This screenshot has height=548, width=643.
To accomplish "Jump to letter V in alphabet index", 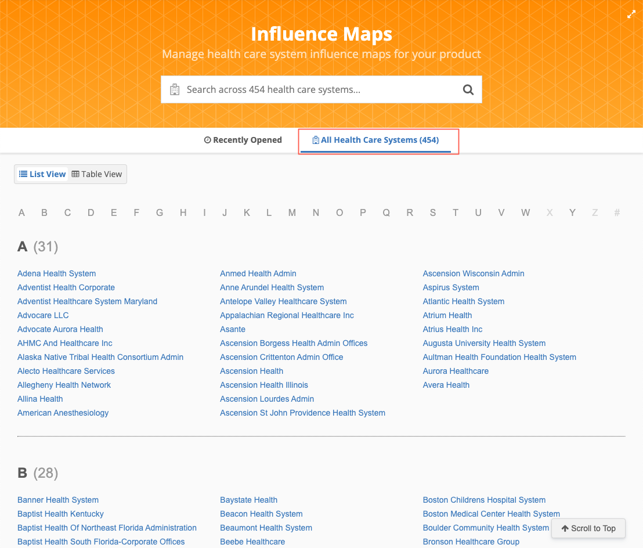I will click(x=501, y=212).
